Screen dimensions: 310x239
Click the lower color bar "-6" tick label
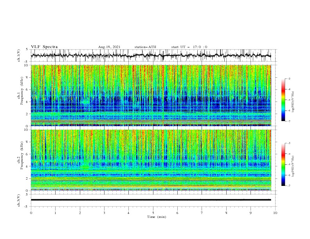tap(289, 175)
